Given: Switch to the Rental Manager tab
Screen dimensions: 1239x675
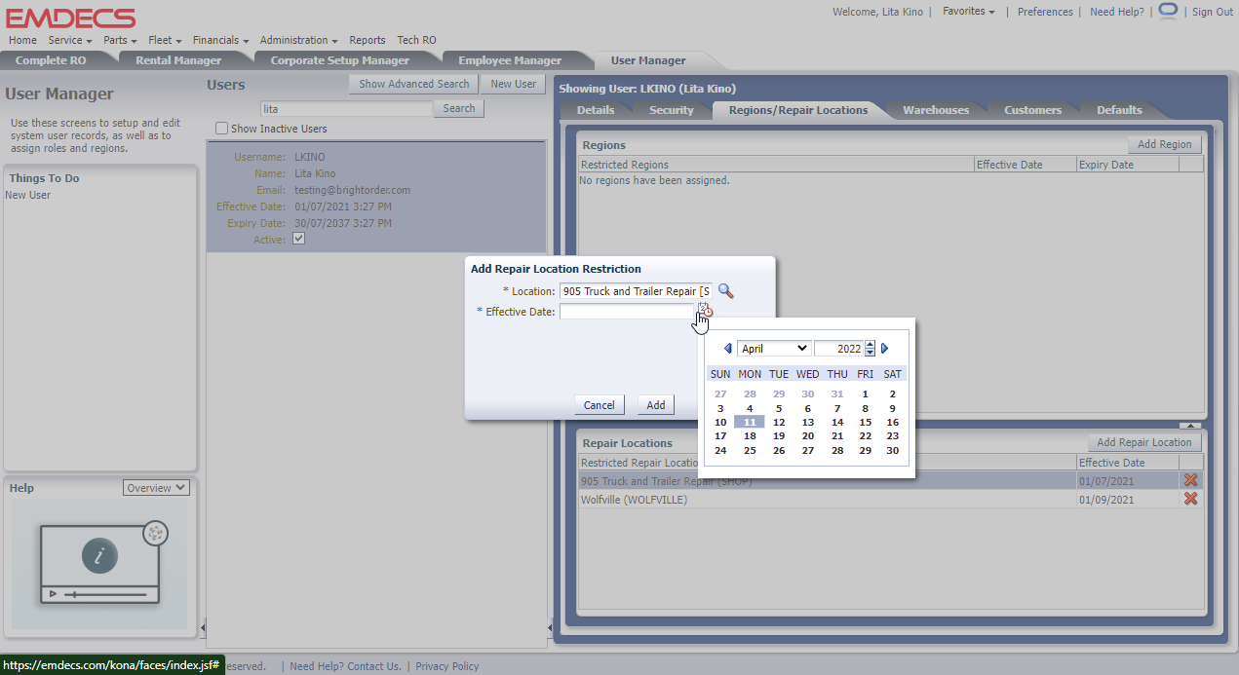Looking at the screenshot, I should [x=178, y=60].
